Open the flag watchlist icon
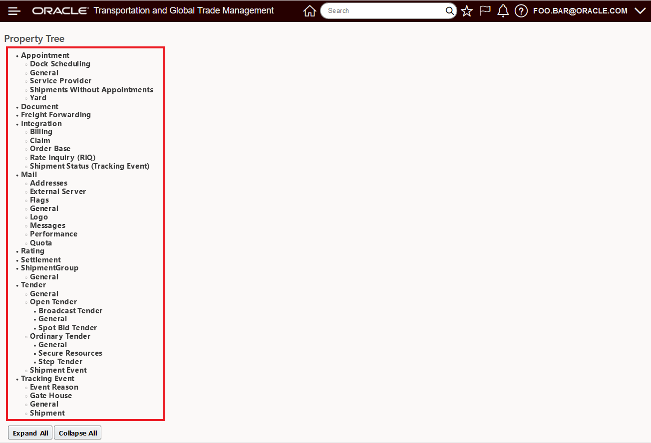The image size is (651, 443). (485, 10)
